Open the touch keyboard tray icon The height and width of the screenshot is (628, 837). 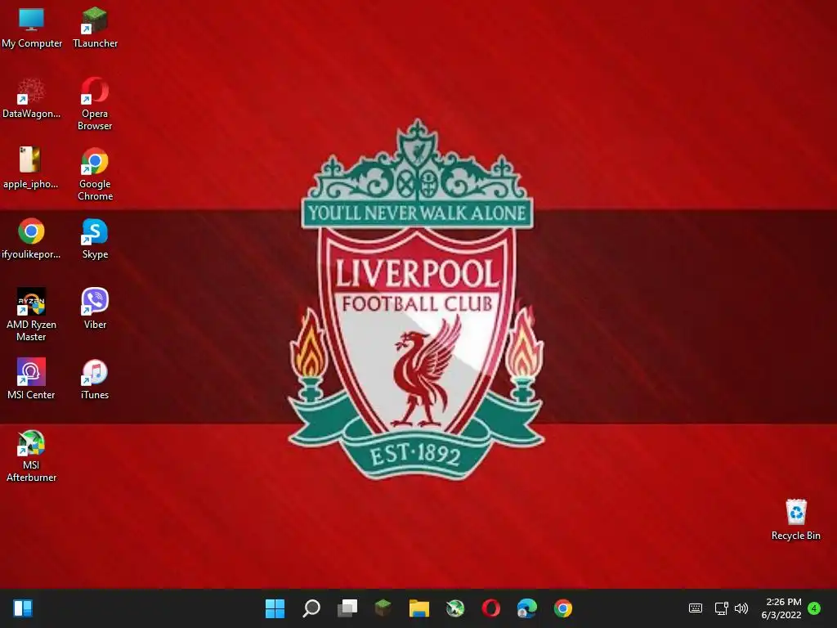[696, 608]
